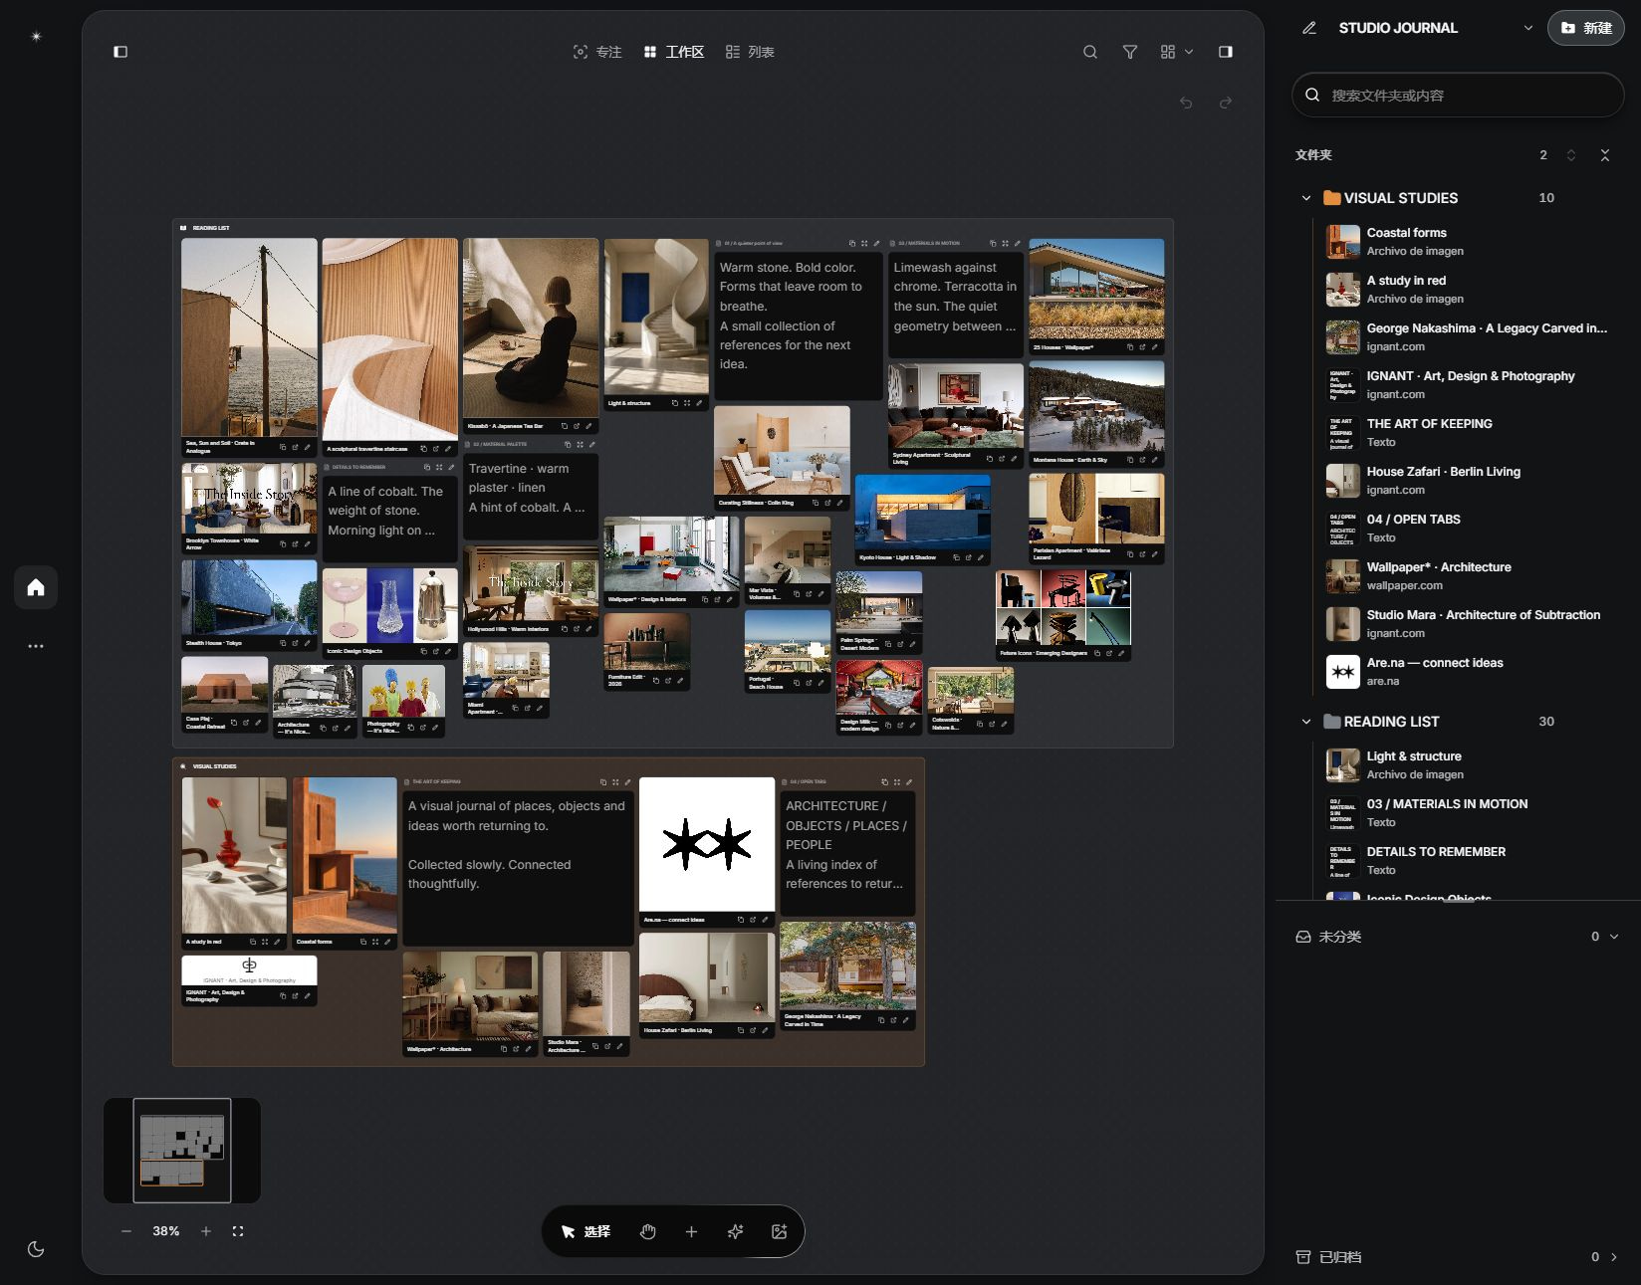Switch to the 专注 focus view

point(597,52)
